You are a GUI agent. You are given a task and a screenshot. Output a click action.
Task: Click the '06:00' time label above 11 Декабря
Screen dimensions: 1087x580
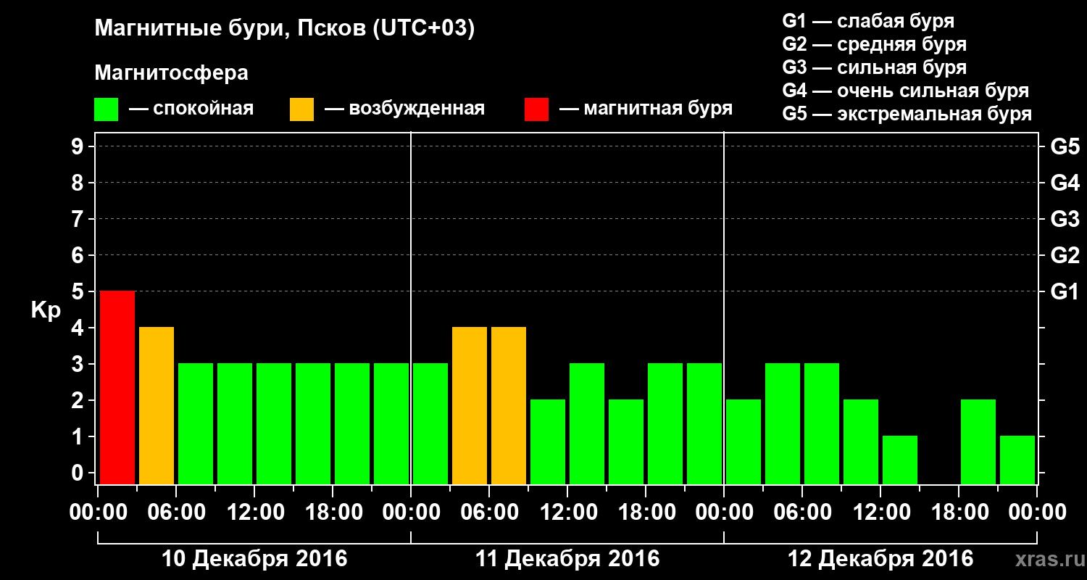(x=488, y=512)
